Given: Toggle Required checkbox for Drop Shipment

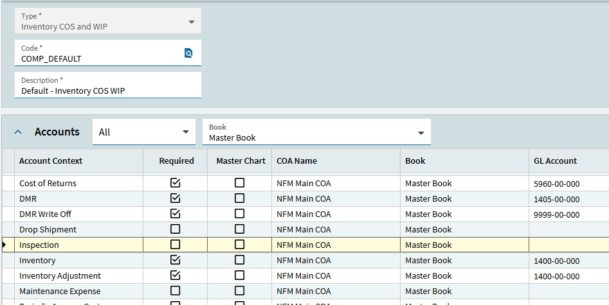Looking at the screenshot, I should pos(175,229).
